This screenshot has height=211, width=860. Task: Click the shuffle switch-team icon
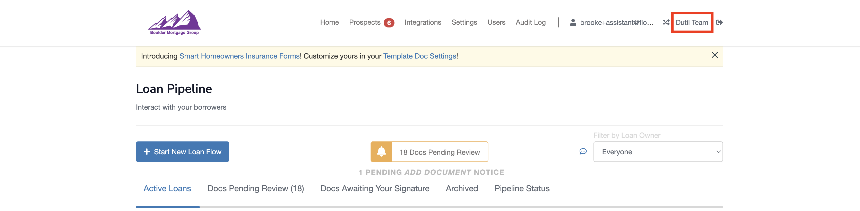coord(666,22)
